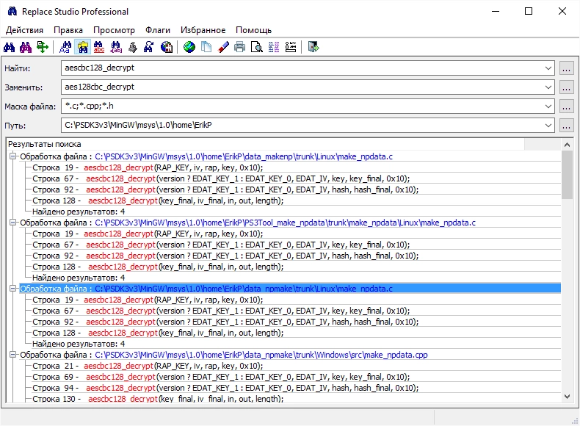Open the Просмотр menu

point(114,30)
